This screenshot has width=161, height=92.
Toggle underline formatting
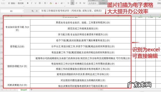(x=35, y=3)
